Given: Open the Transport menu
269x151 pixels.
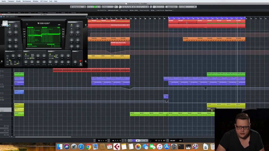Looking at the screenshot, I should [11, 1].
